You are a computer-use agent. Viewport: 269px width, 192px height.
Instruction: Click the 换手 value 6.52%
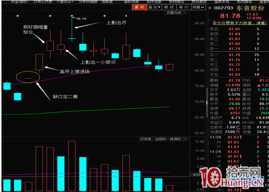point(234,94)
